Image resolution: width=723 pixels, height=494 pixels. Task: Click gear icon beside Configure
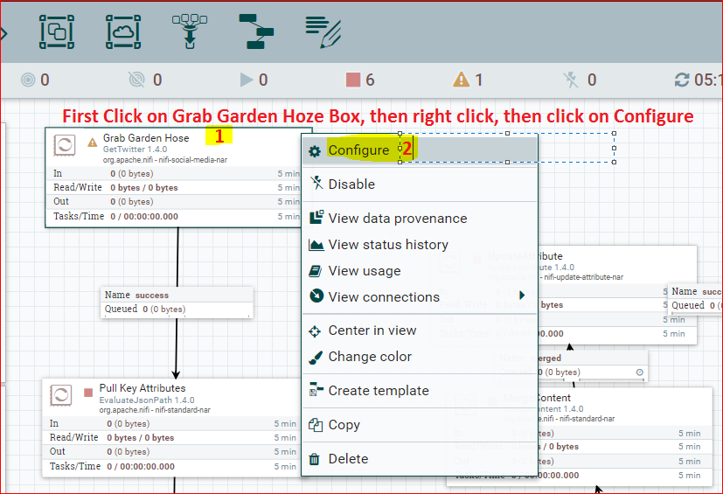coord(315,151)
